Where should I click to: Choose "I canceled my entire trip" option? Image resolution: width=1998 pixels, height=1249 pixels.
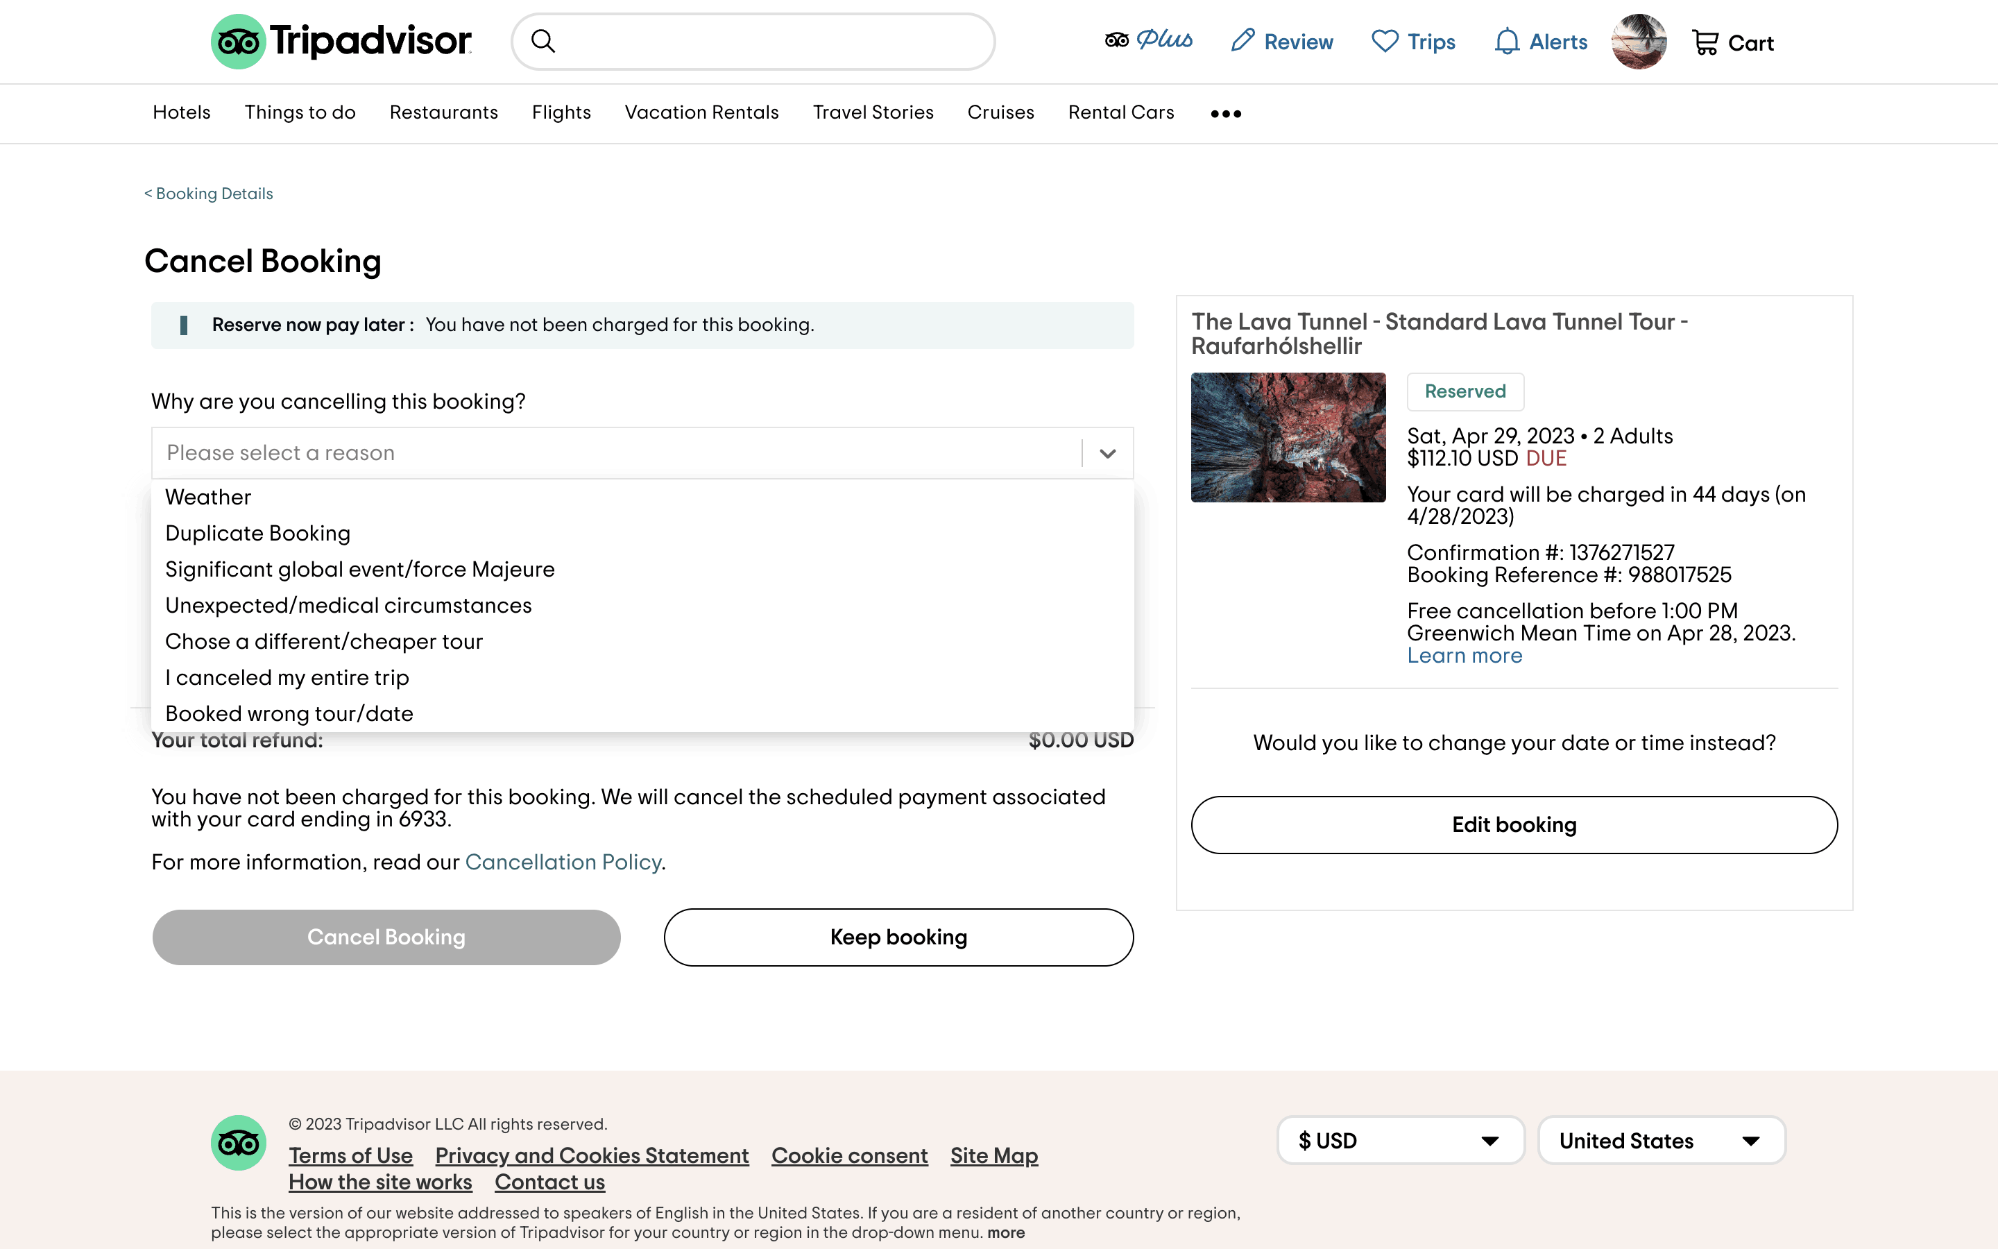(287, 677)
